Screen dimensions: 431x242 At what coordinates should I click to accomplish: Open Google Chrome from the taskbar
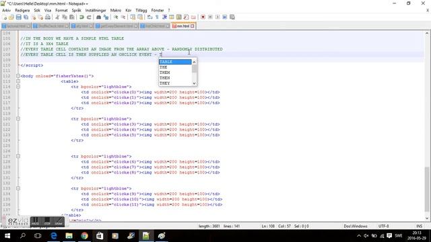click(x=84, y=236)
